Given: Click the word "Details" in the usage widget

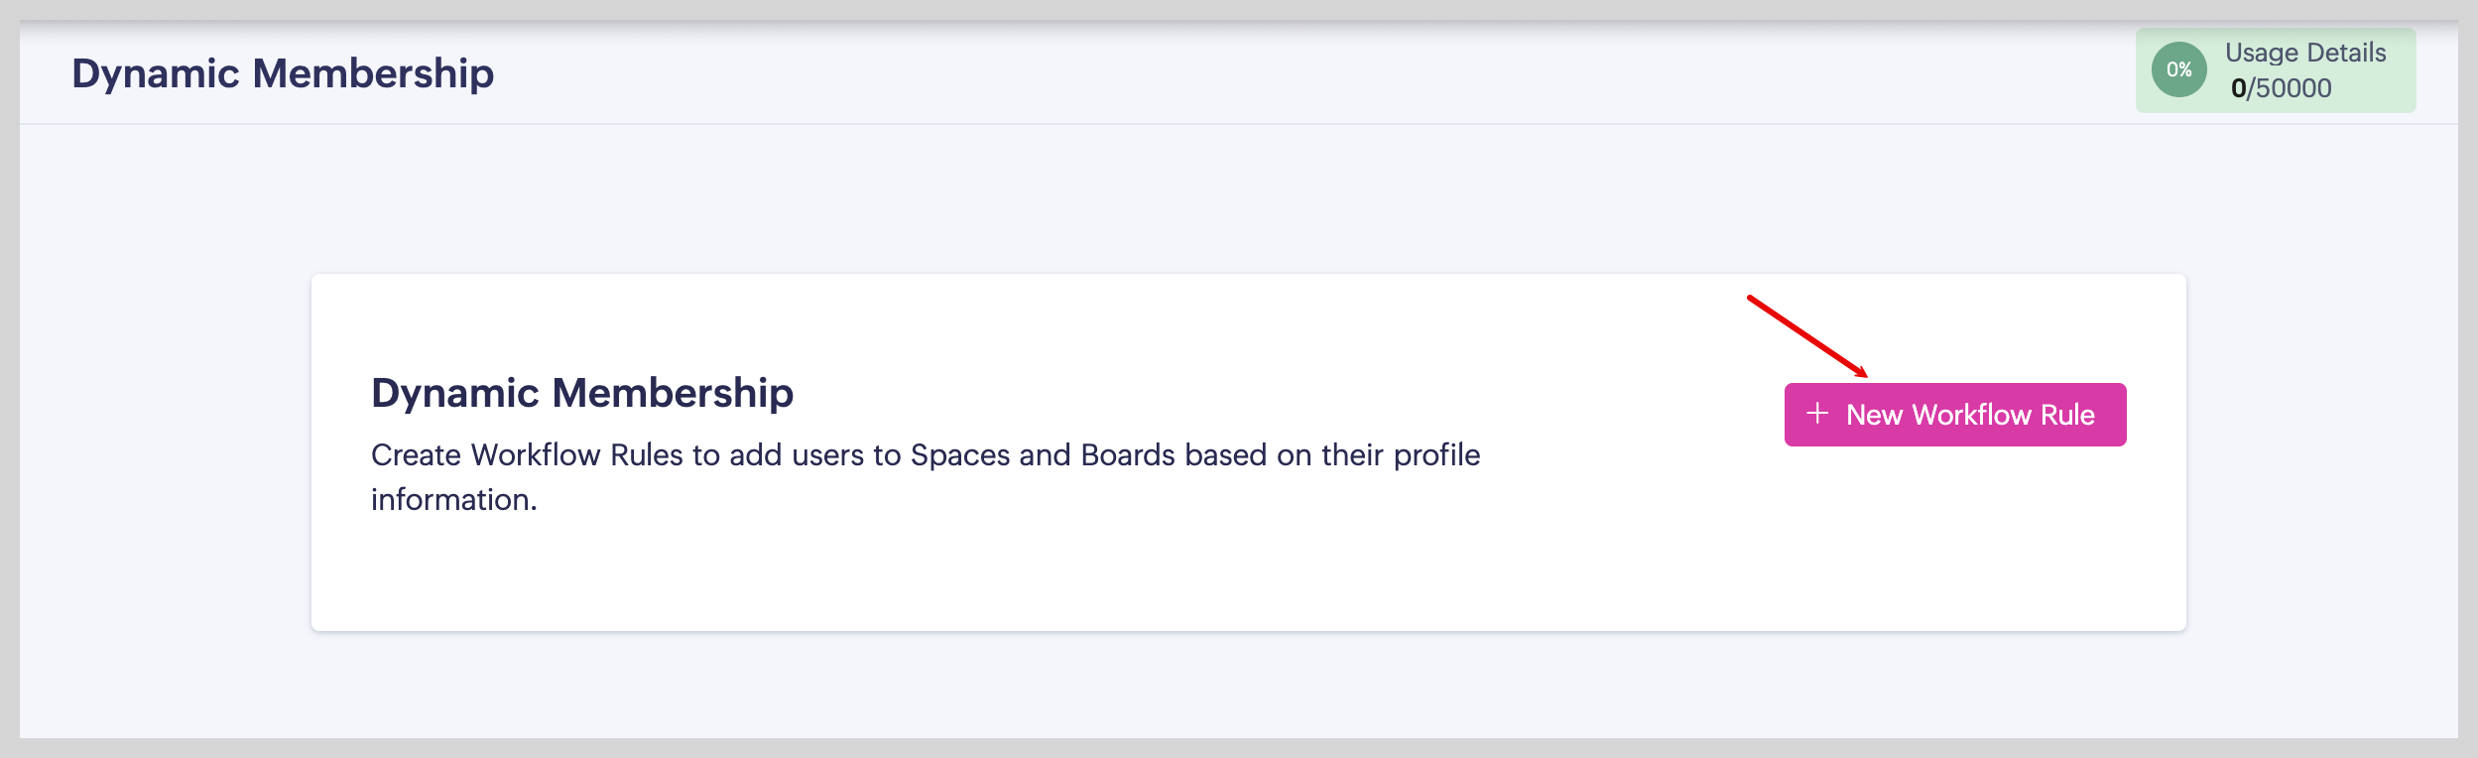Looking at the screenshot, I should (x=2346, y=53).
